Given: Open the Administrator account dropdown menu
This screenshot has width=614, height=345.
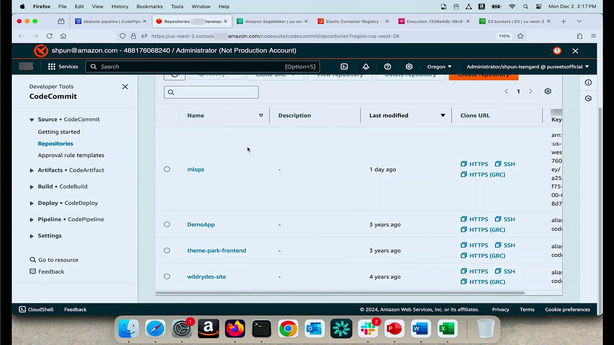Looking at the screenshot, I should pyautogui.click(x=527, y=66).
